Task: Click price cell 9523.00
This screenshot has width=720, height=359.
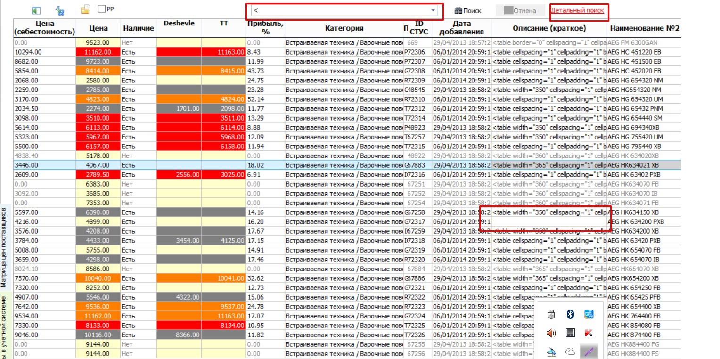Action: 98,43
